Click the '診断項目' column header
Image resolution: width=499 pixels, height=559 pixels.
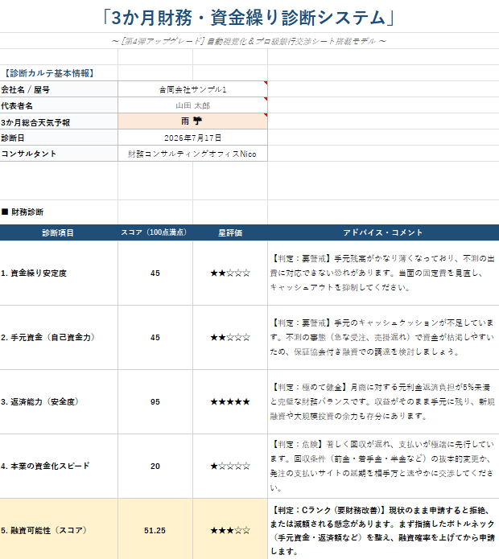pyautogui.click(x=59, y=232)
